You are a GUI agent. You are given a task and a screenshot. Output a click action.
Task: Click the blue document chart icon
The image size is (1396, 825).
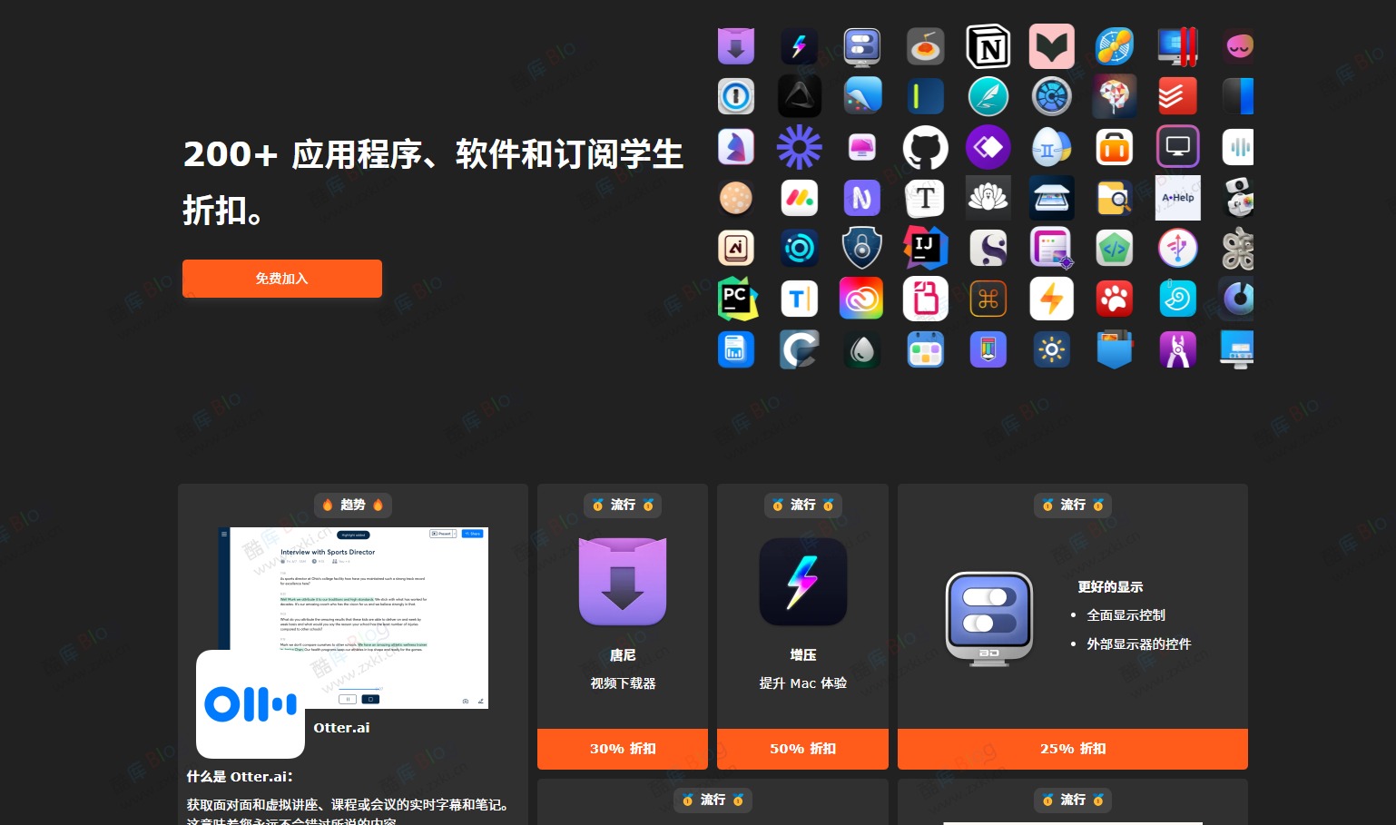click(736, 349)
